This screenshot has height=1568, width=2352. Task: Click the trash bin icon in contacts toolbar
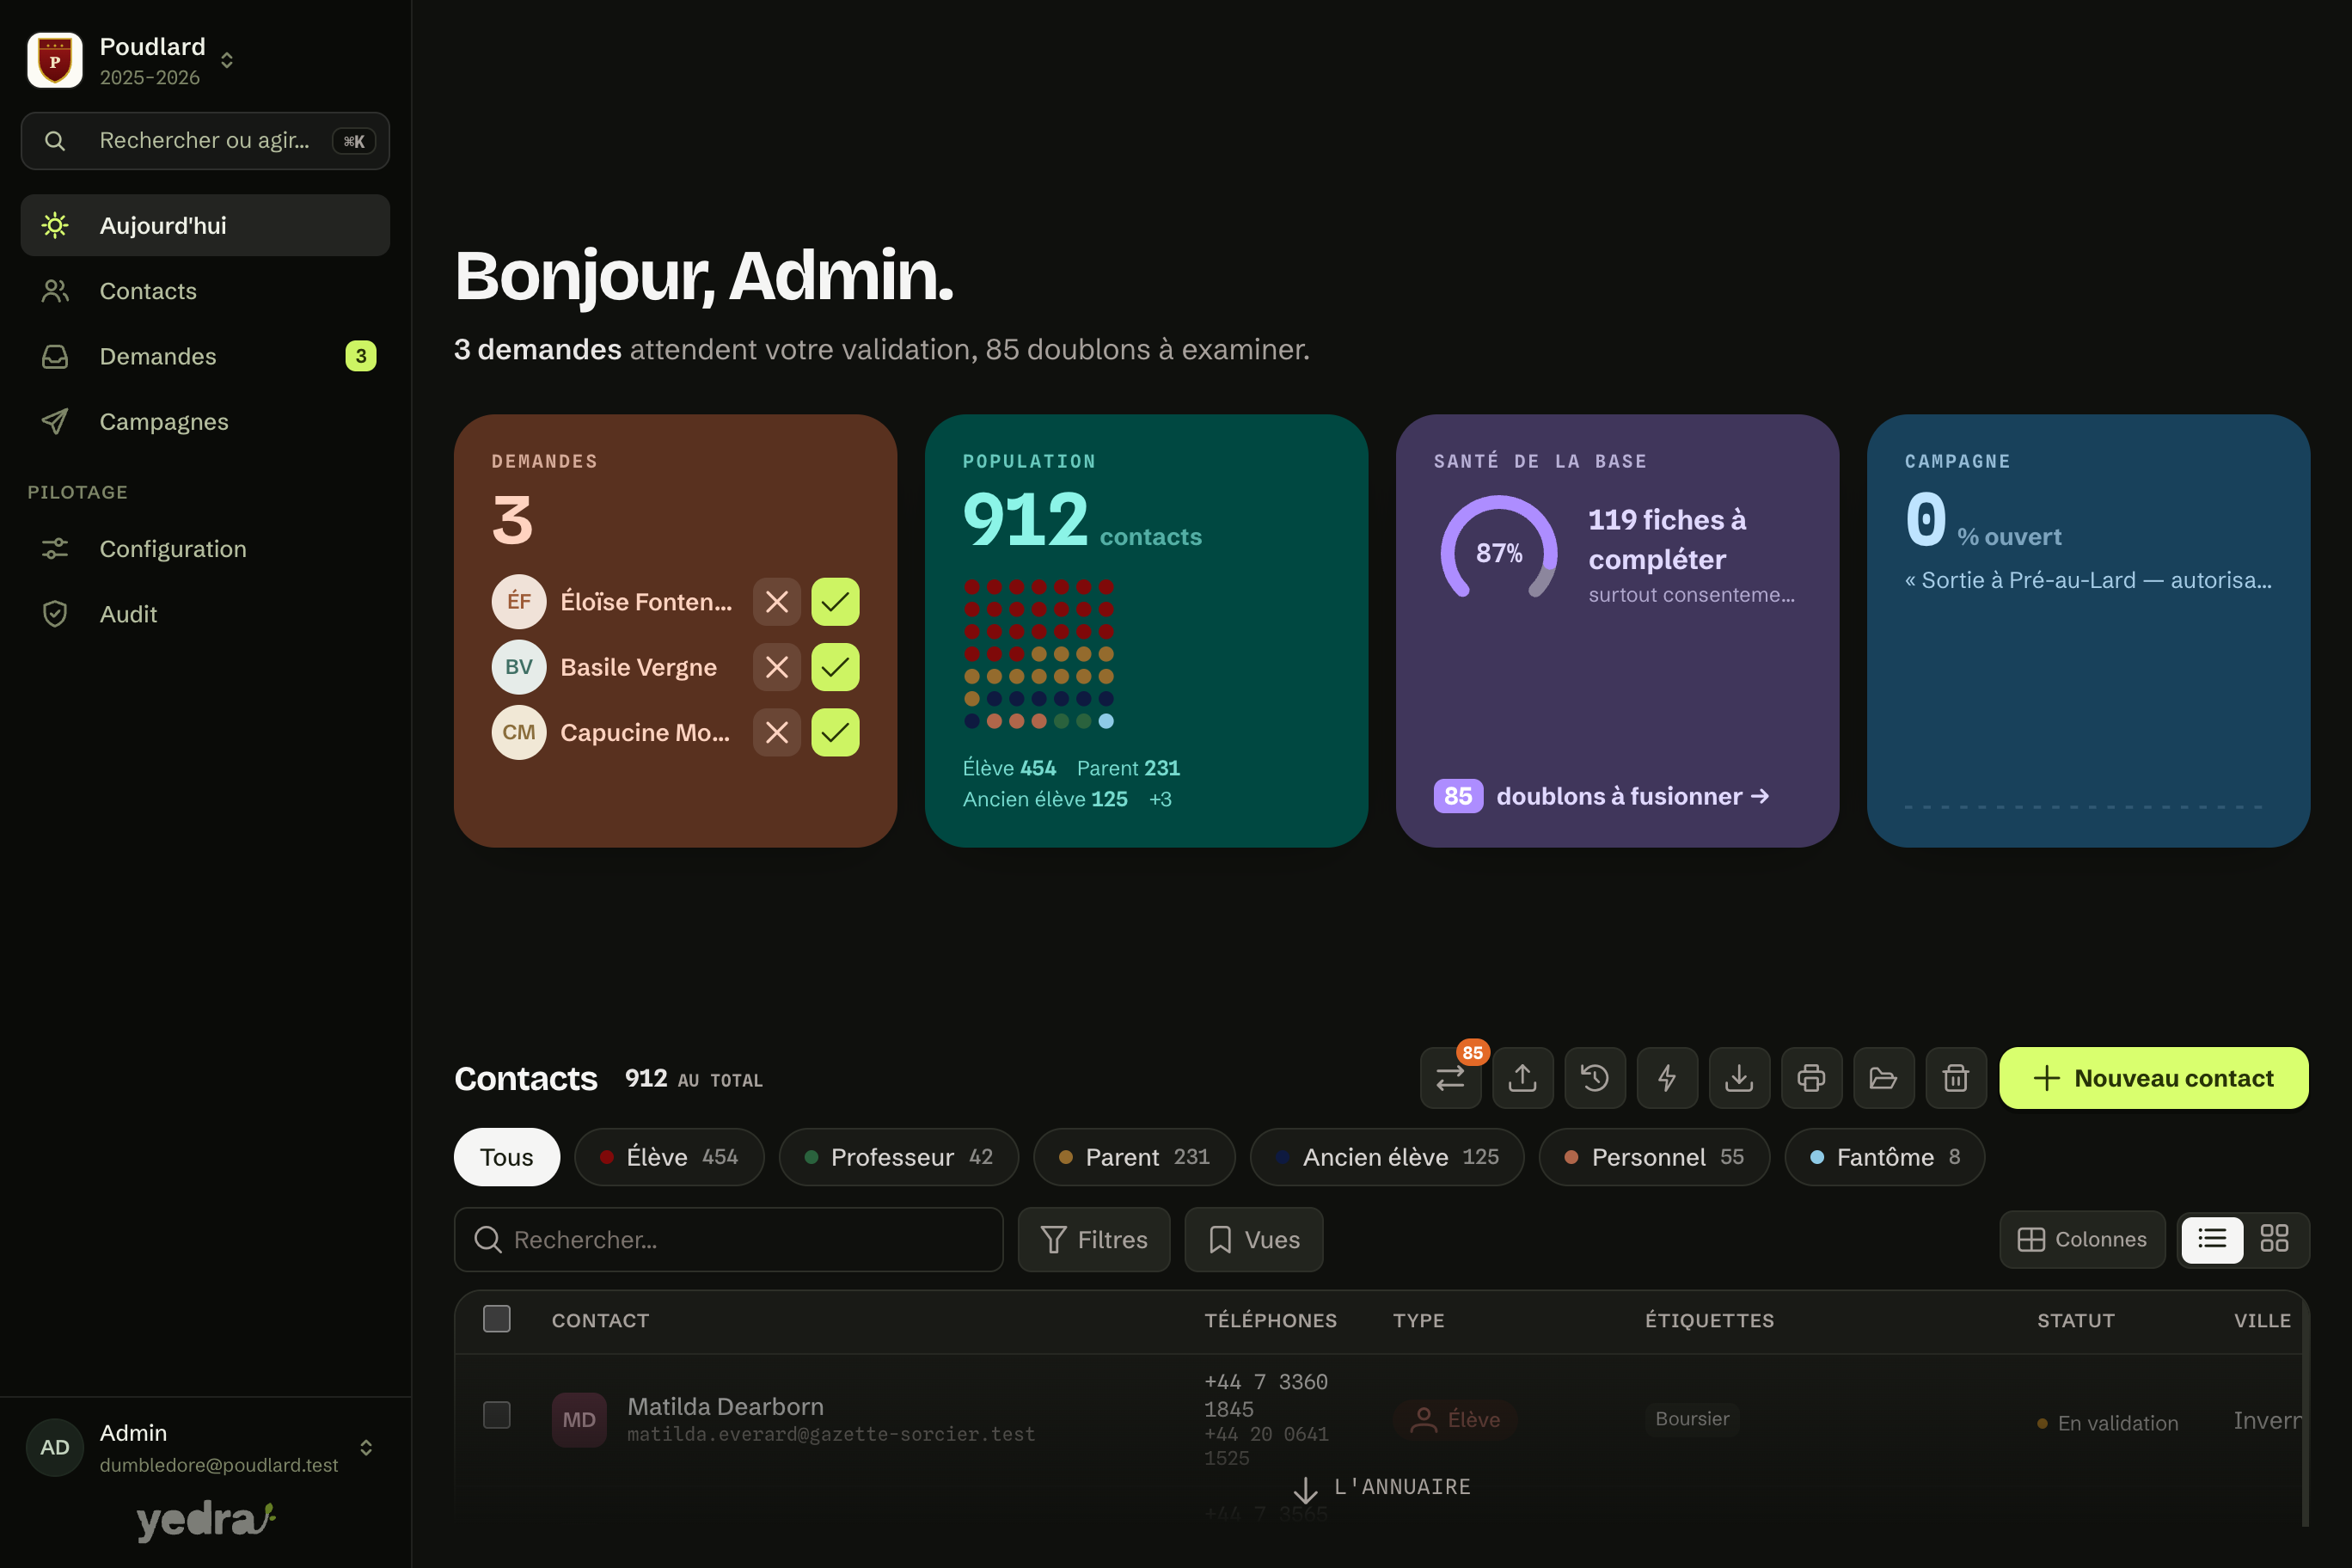pyautogui.click(x=1956, y=1078)
